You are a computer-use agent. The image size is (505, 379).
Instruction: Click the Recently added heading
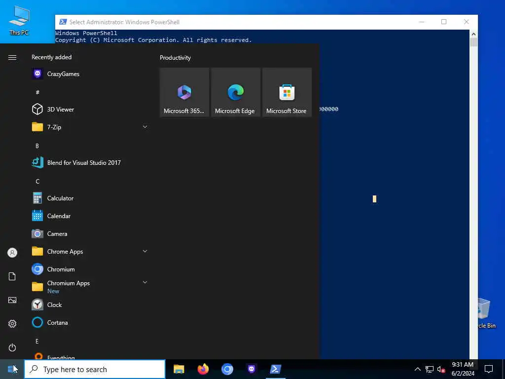[x=51, y=57]
